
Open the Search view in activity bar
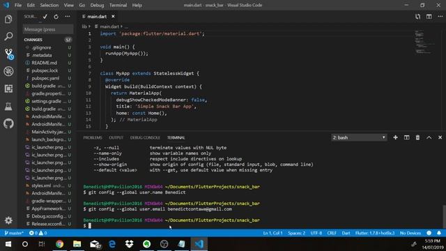click(x=8, y=36)
